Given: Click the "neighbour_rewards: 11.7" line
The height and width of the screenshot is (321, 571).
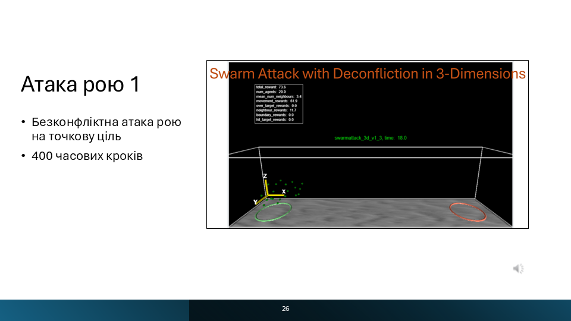Looking at the screenshot, I should point(276,110).
